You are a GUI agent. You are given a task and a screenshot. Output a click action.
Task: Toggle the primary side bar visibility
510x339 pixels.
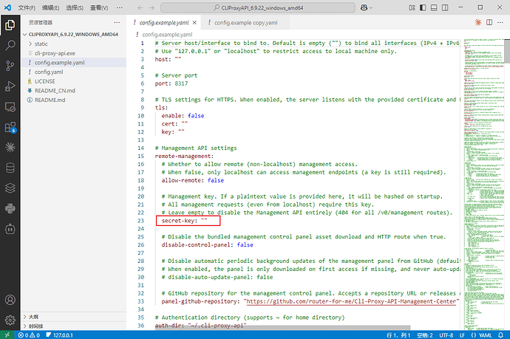click(x=423, y=8)
